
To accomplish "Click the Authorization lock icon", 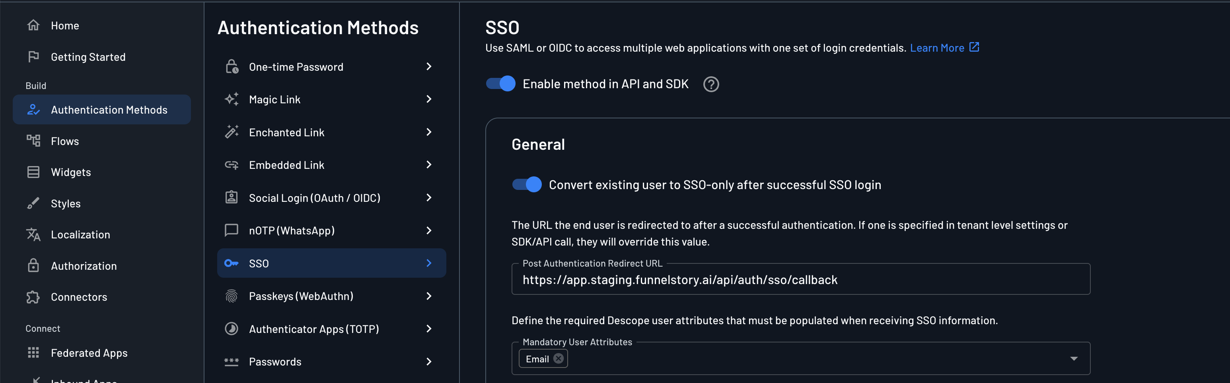I will [x=33, y=266].
